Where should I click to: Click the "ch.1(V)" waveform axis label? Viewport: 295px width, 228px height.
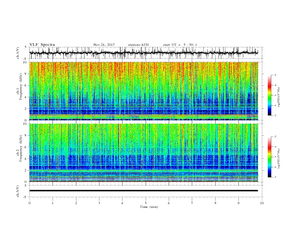[x=18, y=53]
